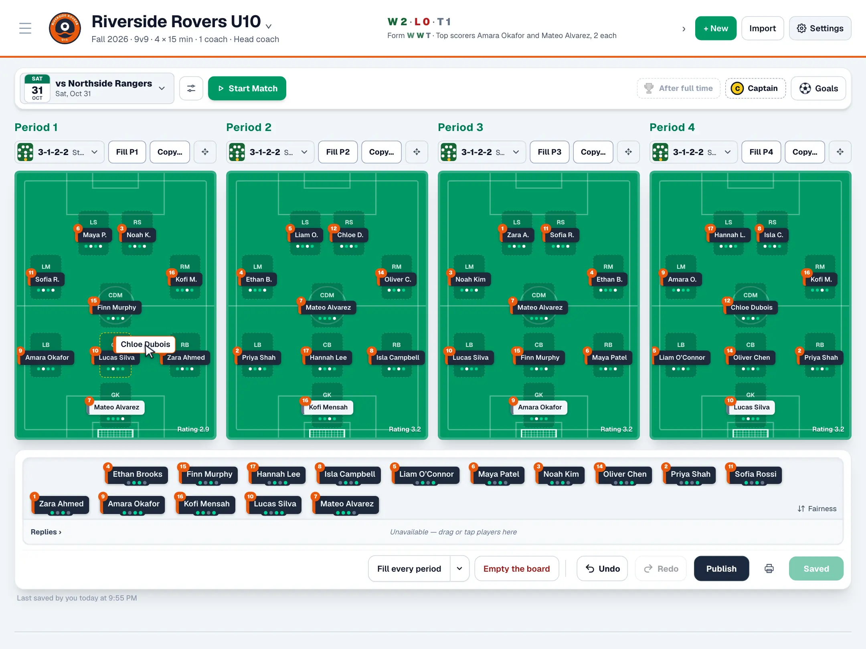The image size is (866, 649).
Task: Publish the lineup
Action: (721, 568)
